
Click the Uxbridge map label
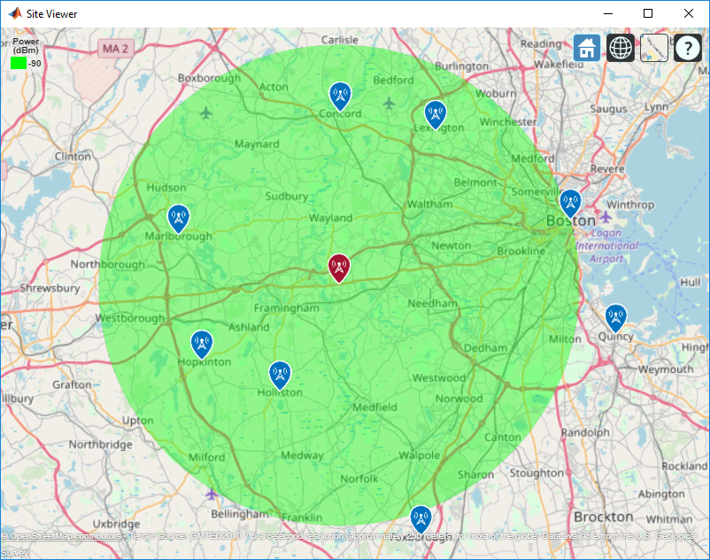116,525
